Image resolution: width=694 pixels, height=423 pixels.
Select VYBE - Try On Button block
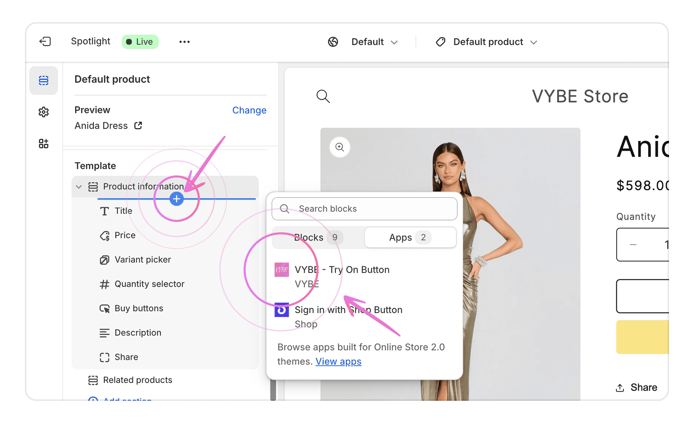coord(364,276)
